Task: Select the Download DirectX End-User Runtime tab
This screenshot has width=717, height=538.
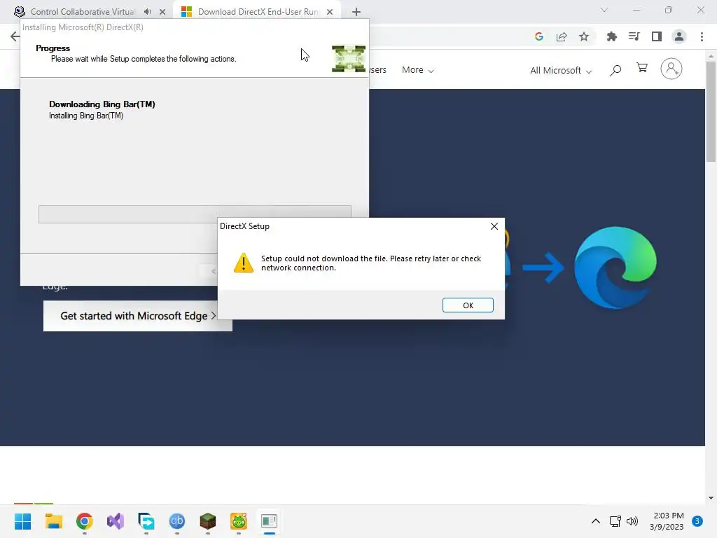Action: pyautogui.click(x=258, y=12)
